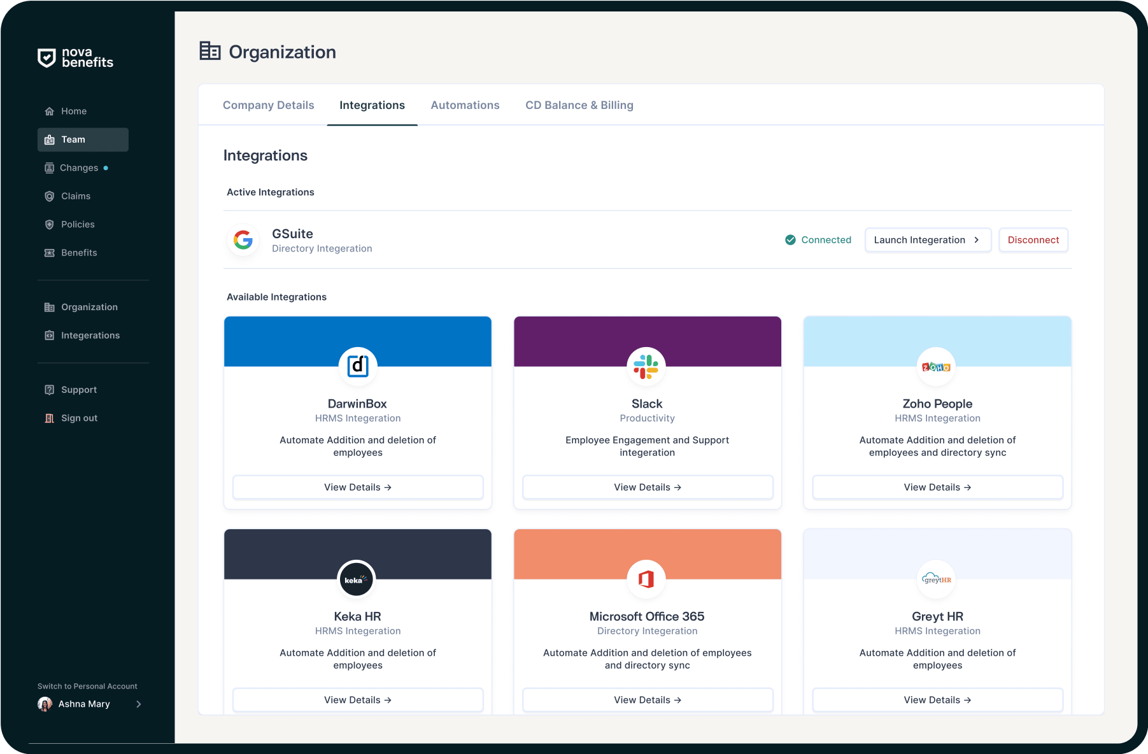Click the Nova Benefits logo
1148x754 pixels.
pyautogui.click(x=75, y=58)
